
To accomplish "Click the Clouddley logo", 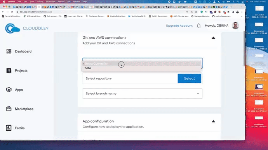I will click(27, 28).
